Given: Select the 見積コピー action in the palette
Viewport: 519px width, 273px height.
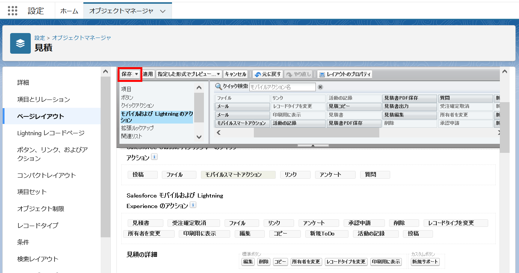Looking at the screenshot, I should click(x=354, y=106).
